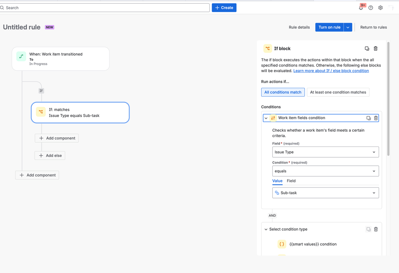Image resolution: width=399 pixels, height=273 pixels.
Task: Add component at the rule's root level
Action: 37,175
